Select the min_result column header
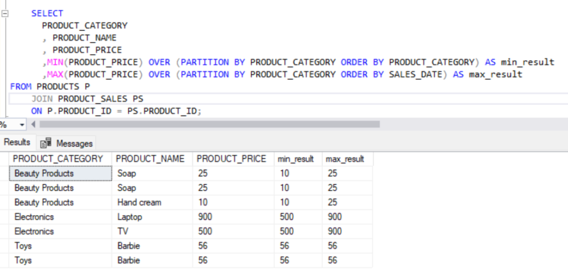Viewport: 568px width, 270px height. 296,159
